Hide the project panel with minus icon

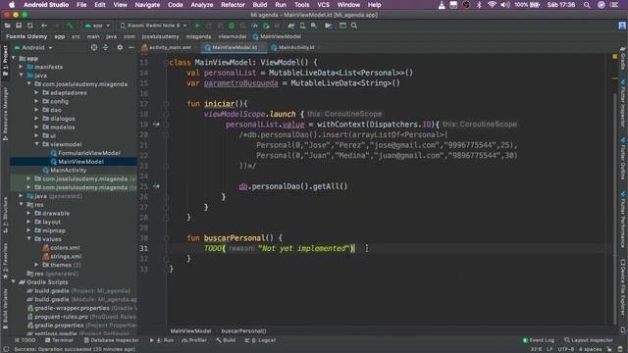[131, 47]
